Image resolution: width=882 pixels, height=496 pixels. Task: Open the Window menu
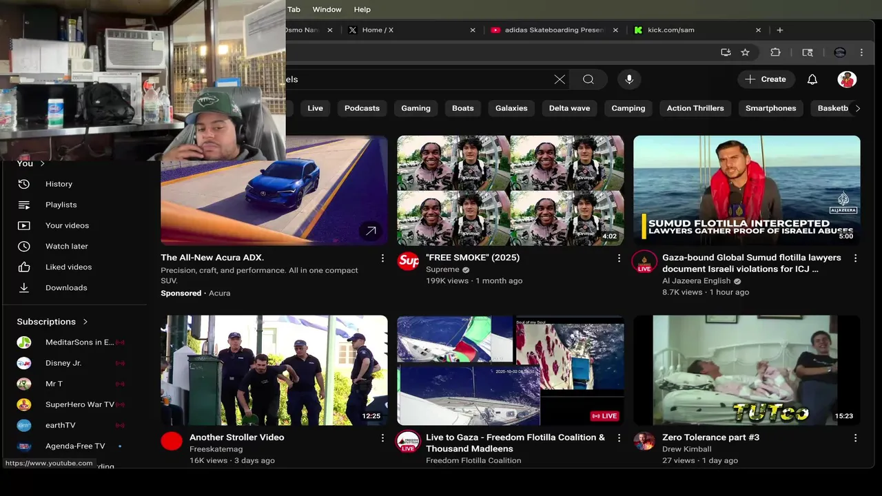click(327, 10)
